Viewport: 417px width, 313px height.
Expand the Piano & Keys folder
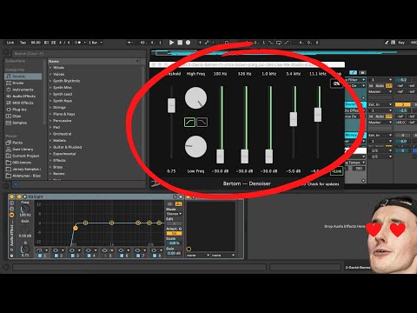[x=50, y=114]
